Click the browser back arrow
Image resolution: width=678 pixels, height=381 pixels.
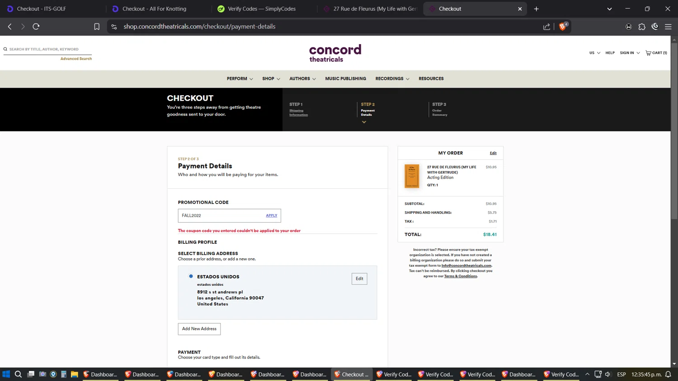[10, 27]
